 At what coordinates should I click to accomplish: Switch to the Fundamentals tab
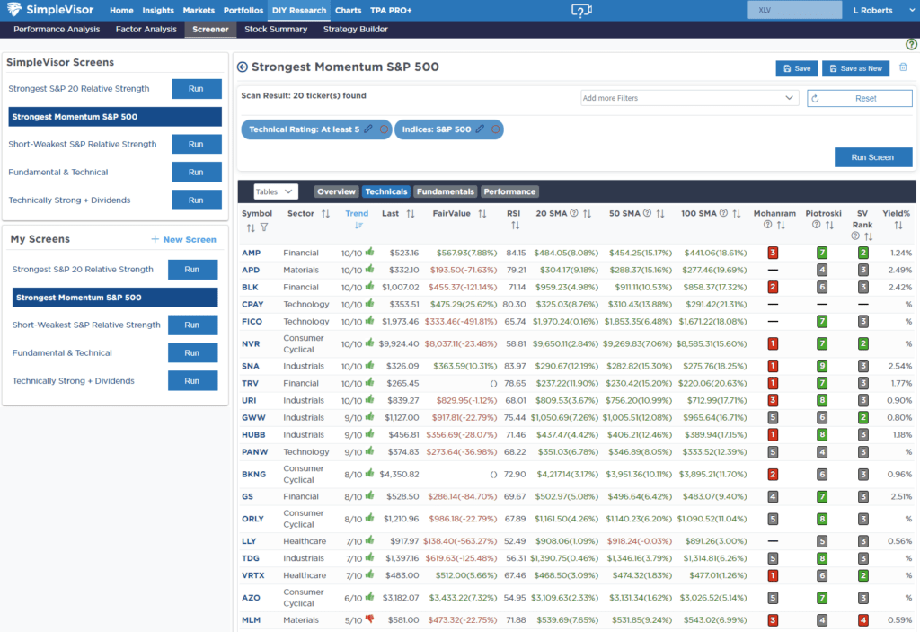(x=446, y=191)
